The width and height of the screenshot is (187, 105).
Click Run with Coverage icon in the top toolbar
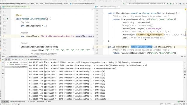[174, 4]
